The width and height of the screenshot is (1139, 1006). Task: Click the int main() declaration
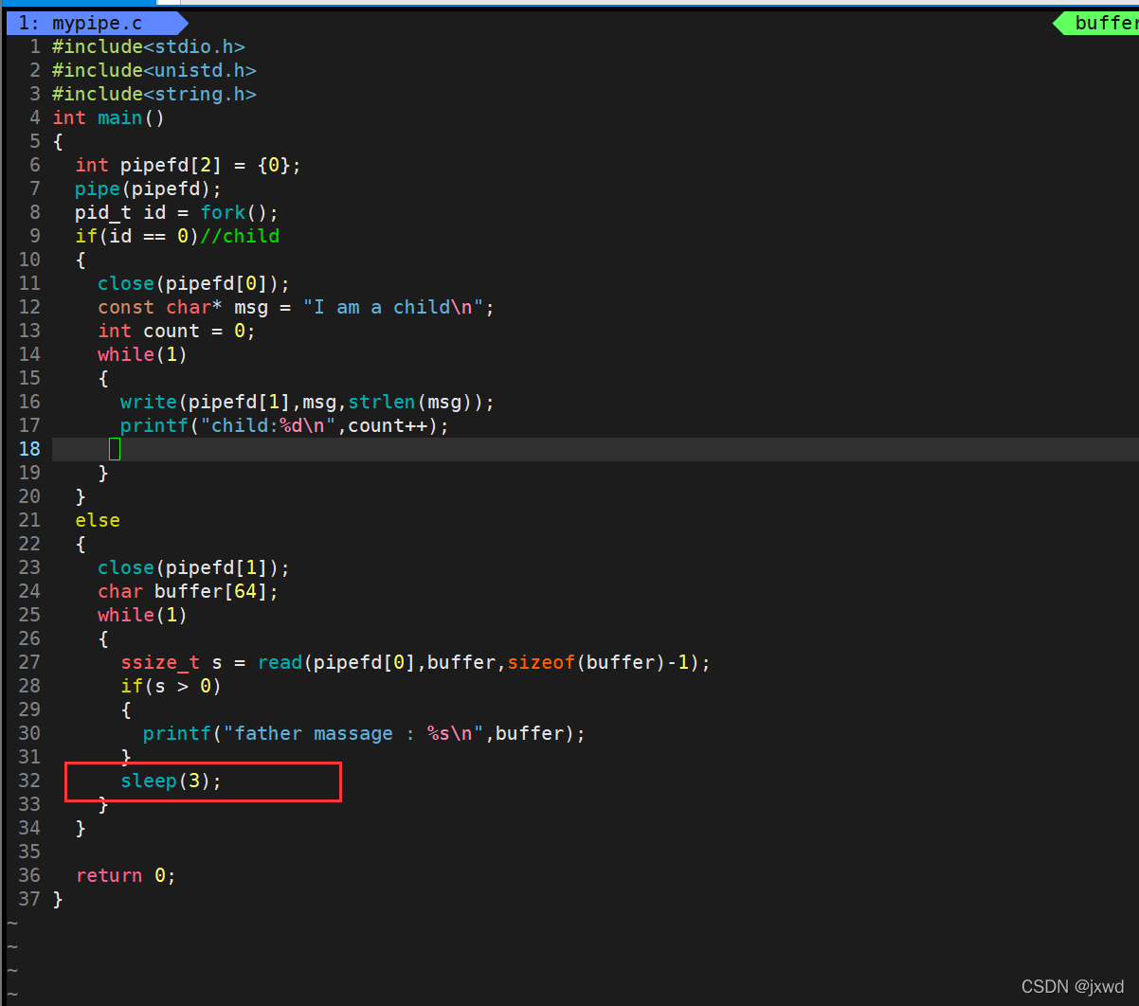point(109,117)
